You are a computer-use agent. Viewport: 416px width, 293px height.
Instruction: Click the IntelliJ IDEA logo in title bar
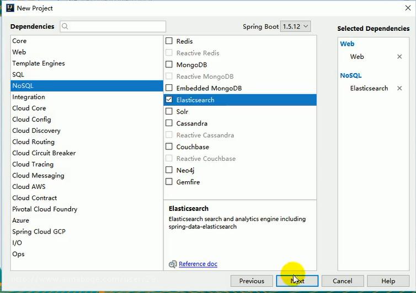[10, 8]
